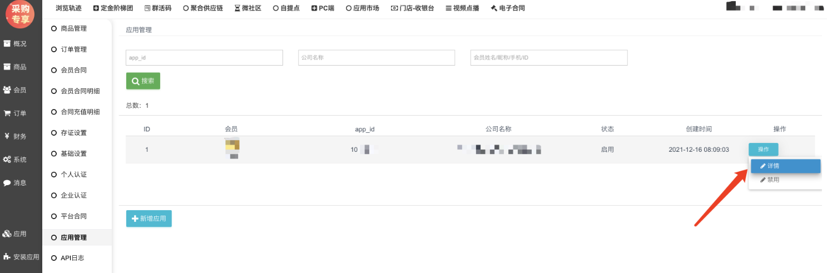Screen dimensions: 827x273
Task: Select 企业认证 in the submenu
Action: pyautogui.click(x=73, y=196)
